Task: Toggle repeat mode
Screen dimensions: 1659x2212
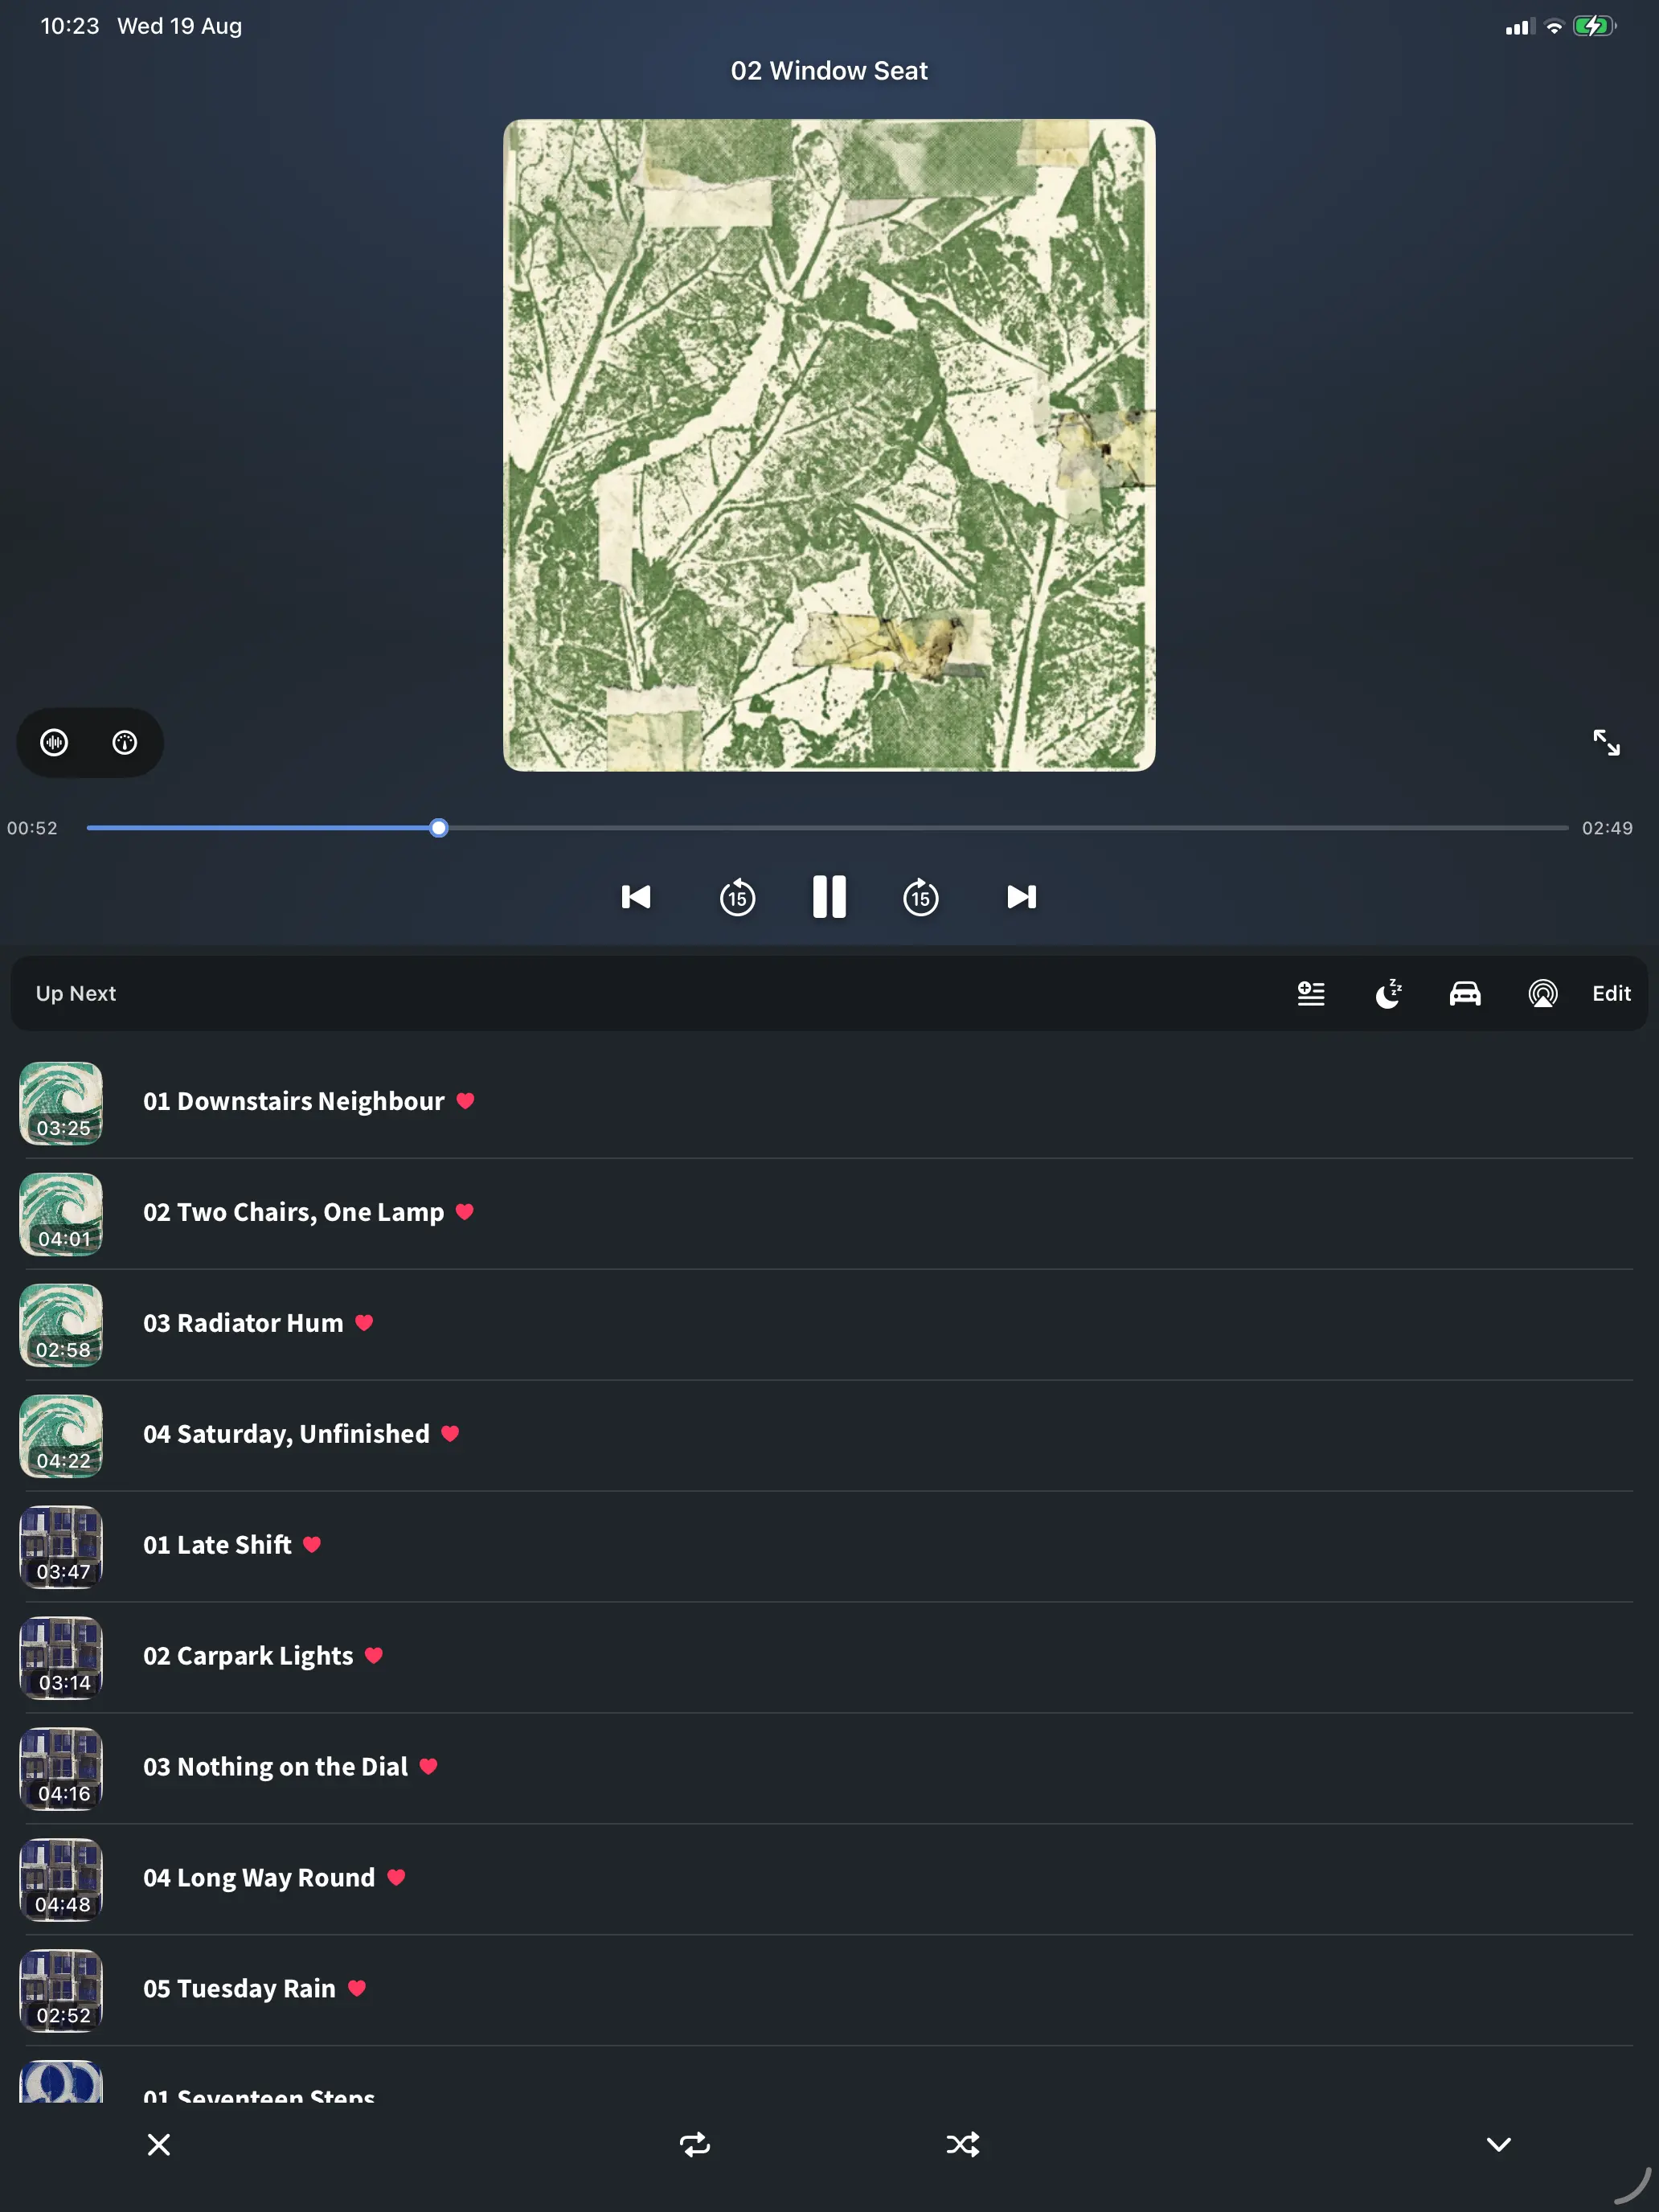Action: pyautogui.click(x=695, y=2144)
